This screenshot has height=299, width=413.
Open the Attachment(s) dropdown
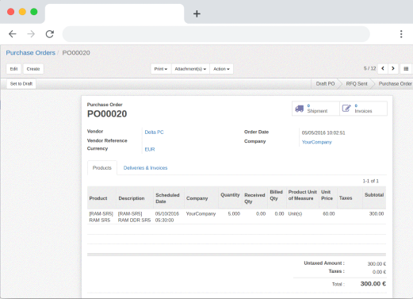tap(190, 69)
